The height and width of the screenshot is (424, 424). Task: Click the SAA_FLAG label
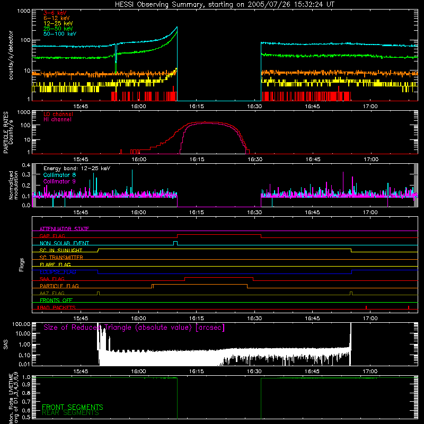point(52,279)
